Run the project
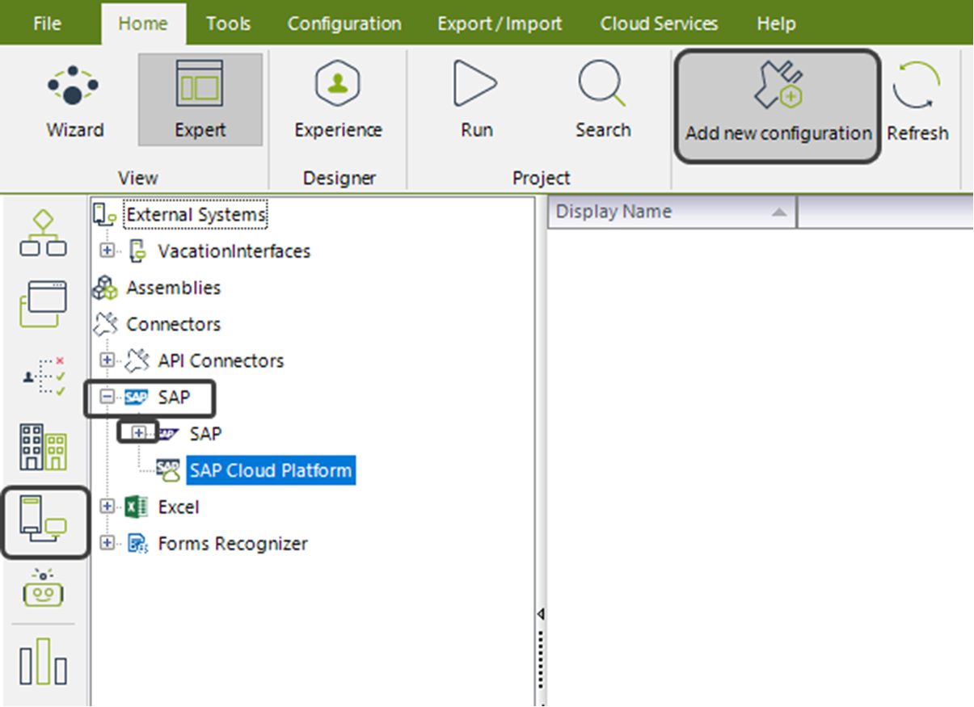Screen dimensions: 974x707 [476, 100]
